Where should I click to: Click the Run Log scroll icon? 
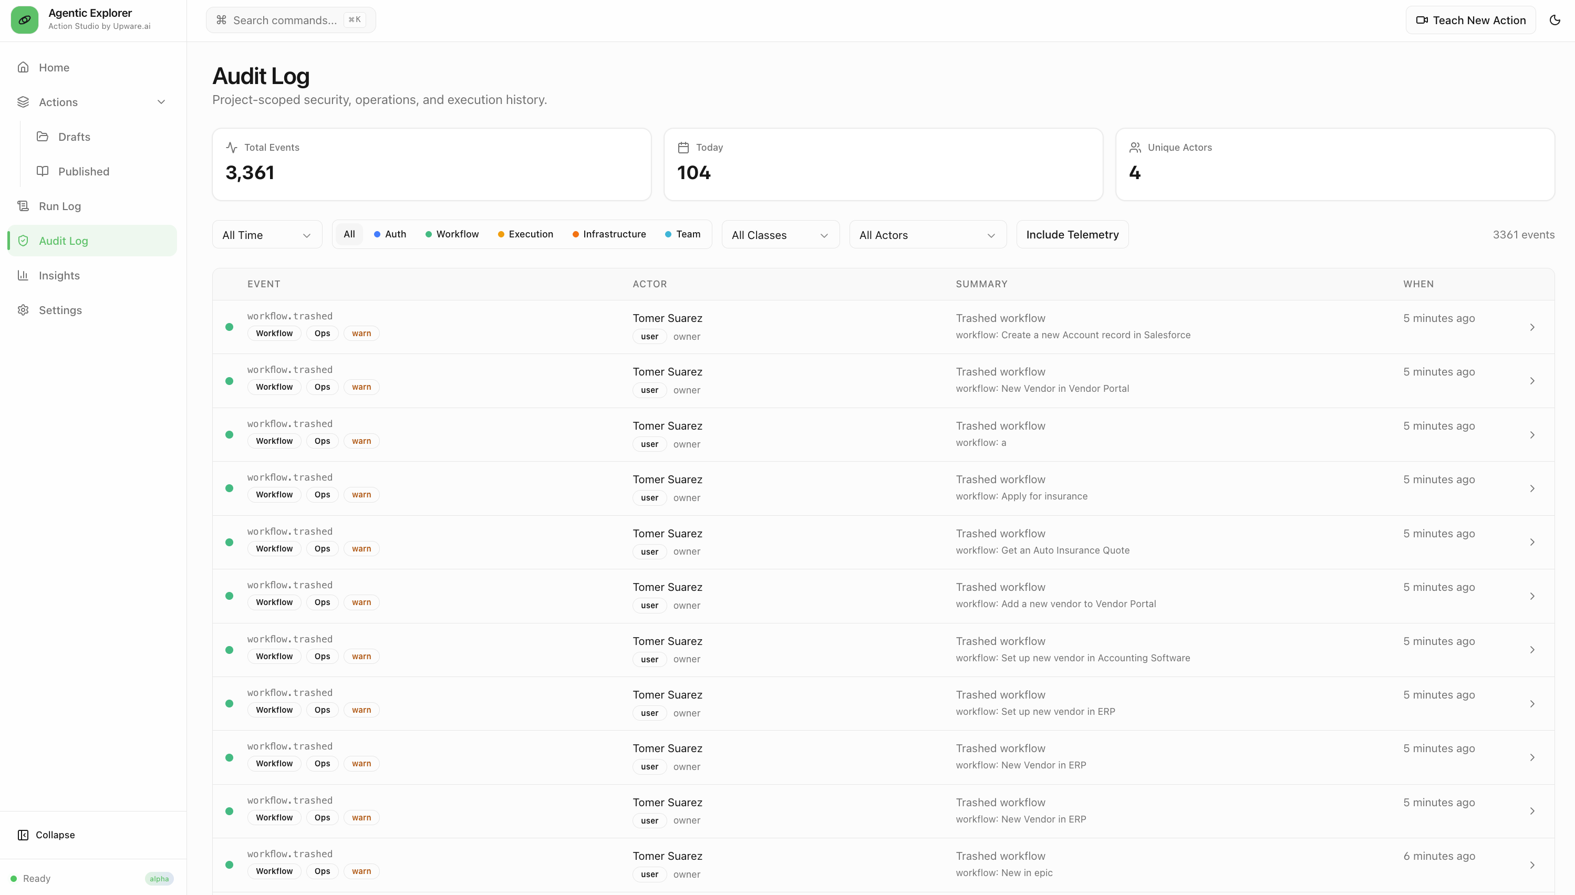point(23,206)
